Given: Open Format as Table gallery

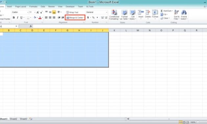Looking at the screenshot, I should [124, 15].
